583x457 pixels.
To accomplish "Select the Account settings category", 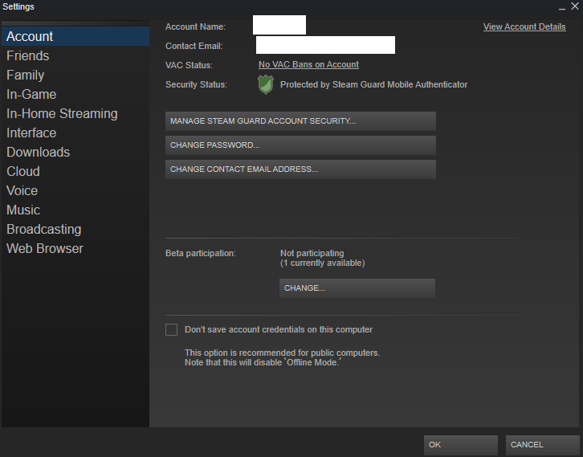I will click(75, 36).
